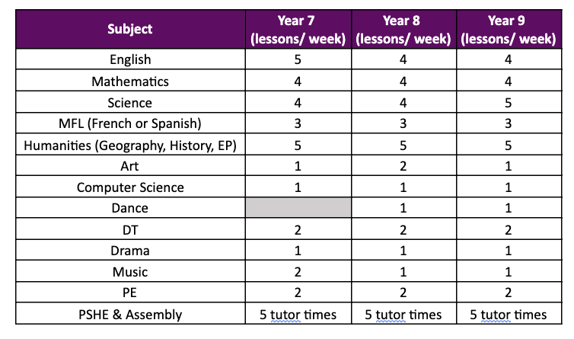Screen dimensions: 574x339
Task: Click the grey empty Dance Year 7 cell
Action: [298, 208]
